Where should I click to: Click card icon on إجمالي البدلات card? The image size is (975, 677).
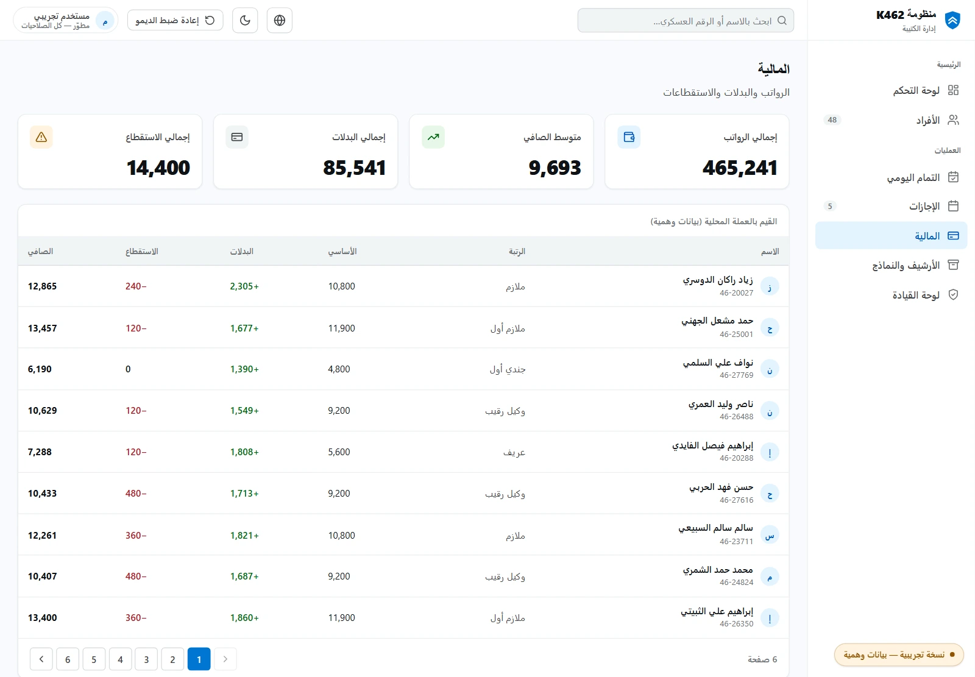[237, 137]
